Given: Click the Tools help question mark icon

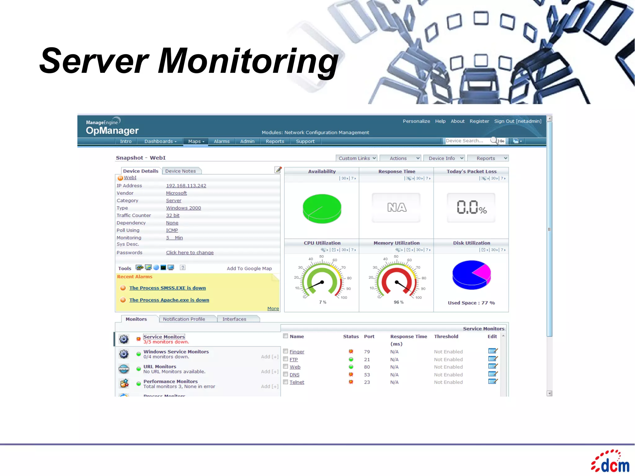Looking at the screenshot, I should pos(183,267).
